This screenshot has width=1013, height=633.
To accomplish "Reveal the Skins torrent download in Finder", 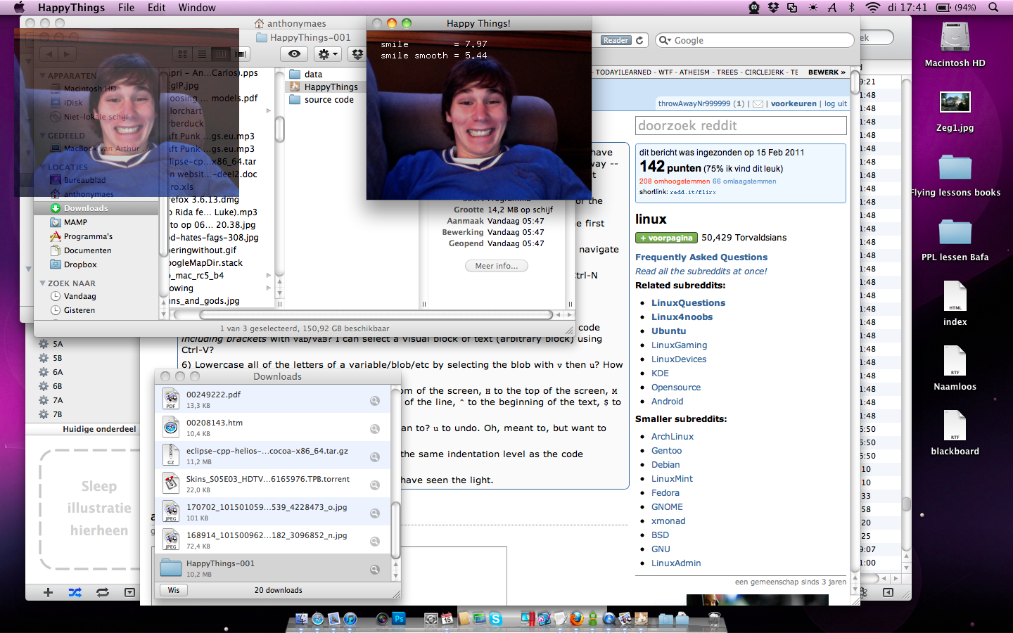I will click(x=375, y=485).
